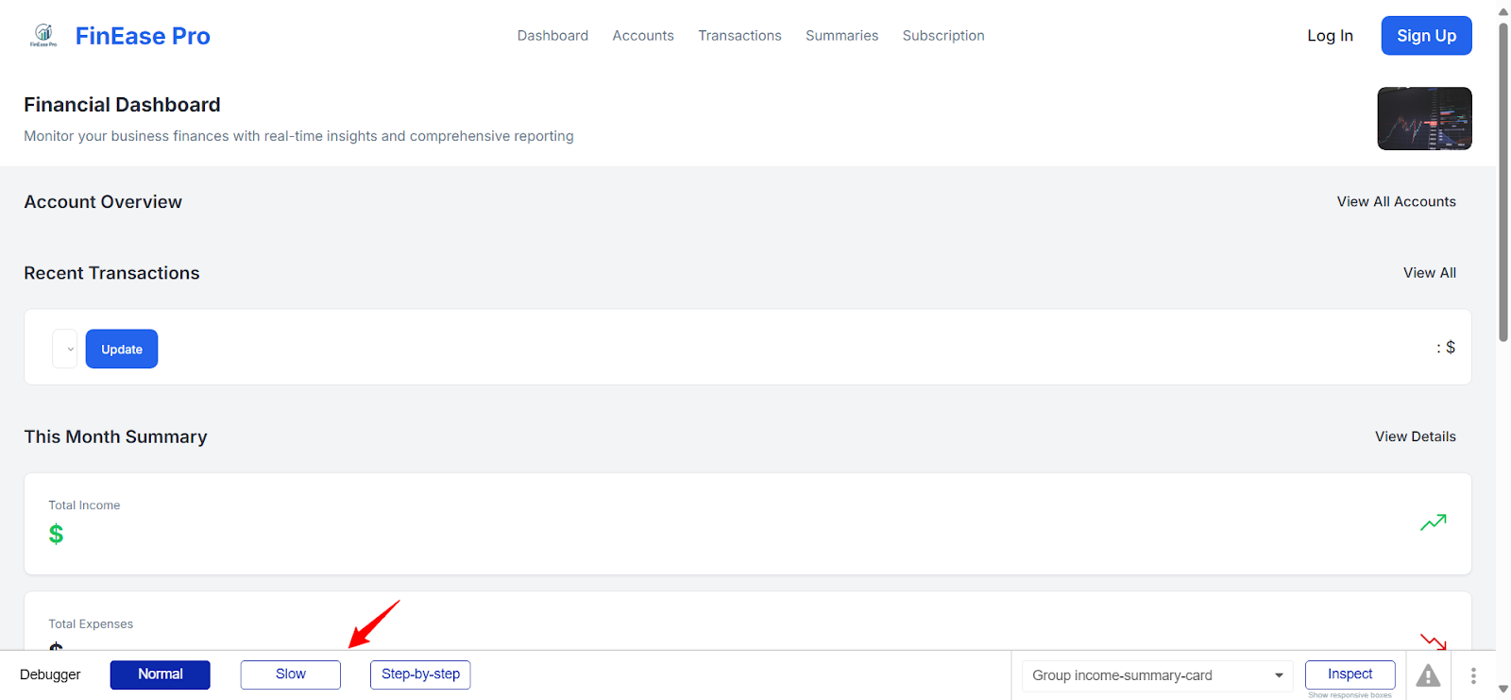
Task: Open the Summaries nav item
Action: (841, 36)
